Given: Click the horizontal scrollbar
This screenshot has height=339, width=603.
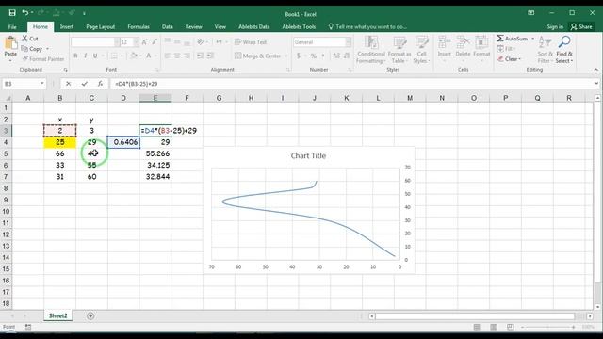Looking at the screenshot, I should [475, 316].
